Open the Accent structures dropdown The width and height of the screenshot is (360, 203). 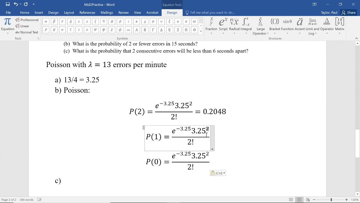(x=300, y=26)
